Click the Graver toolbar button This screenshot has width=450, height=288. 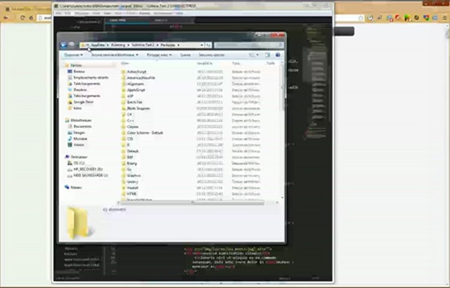186,55
